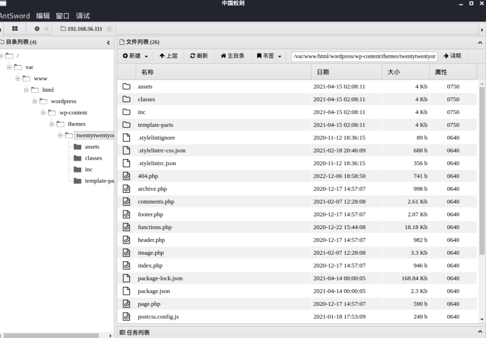Collapse the themes tree node
This screenshot has height=338, width=486.
[x=52, y=124]
